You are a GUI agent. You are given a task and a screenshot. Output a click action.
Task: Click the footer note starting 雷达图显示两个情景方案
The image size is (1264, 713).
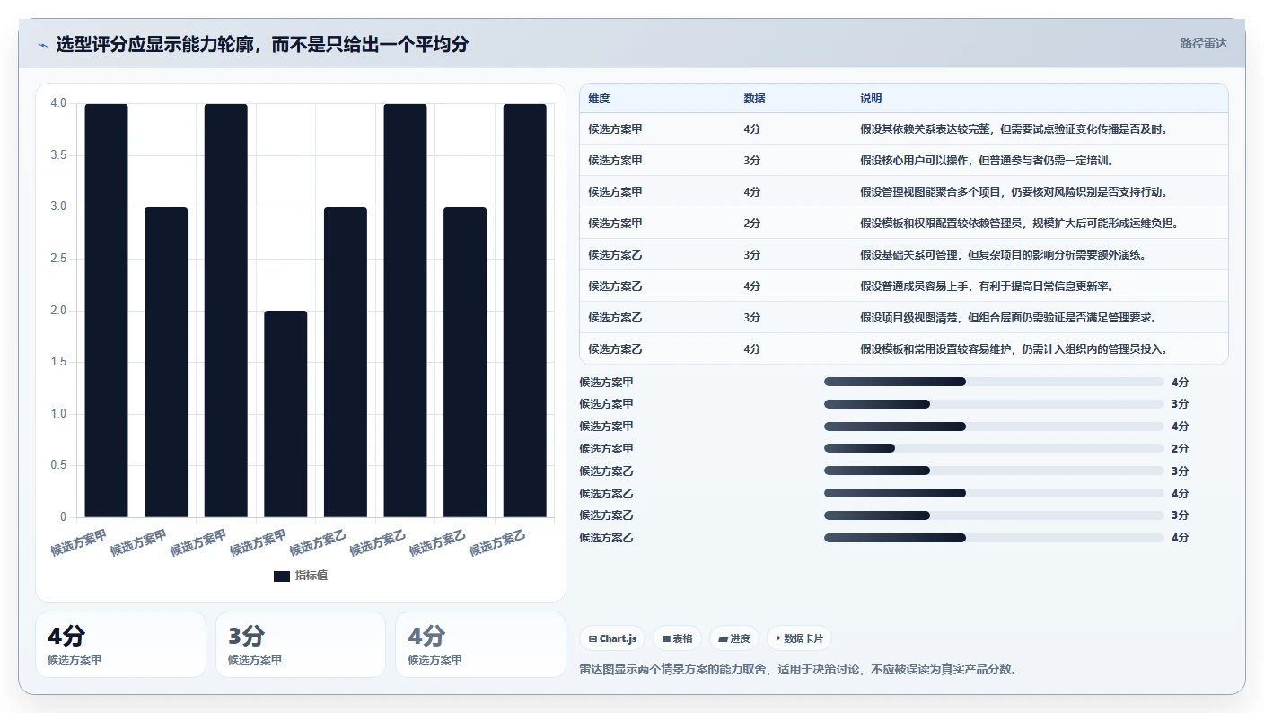point(798,670)
